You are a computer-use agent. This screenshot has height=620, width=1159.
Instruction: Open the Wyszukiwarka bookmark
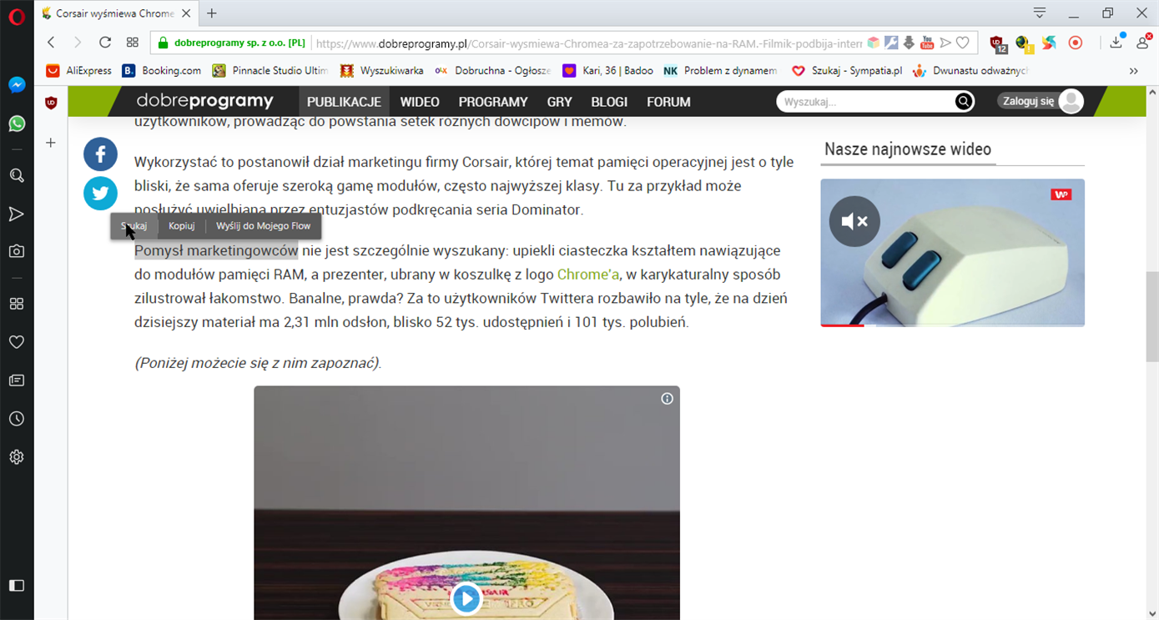click(x=382, y=71)
